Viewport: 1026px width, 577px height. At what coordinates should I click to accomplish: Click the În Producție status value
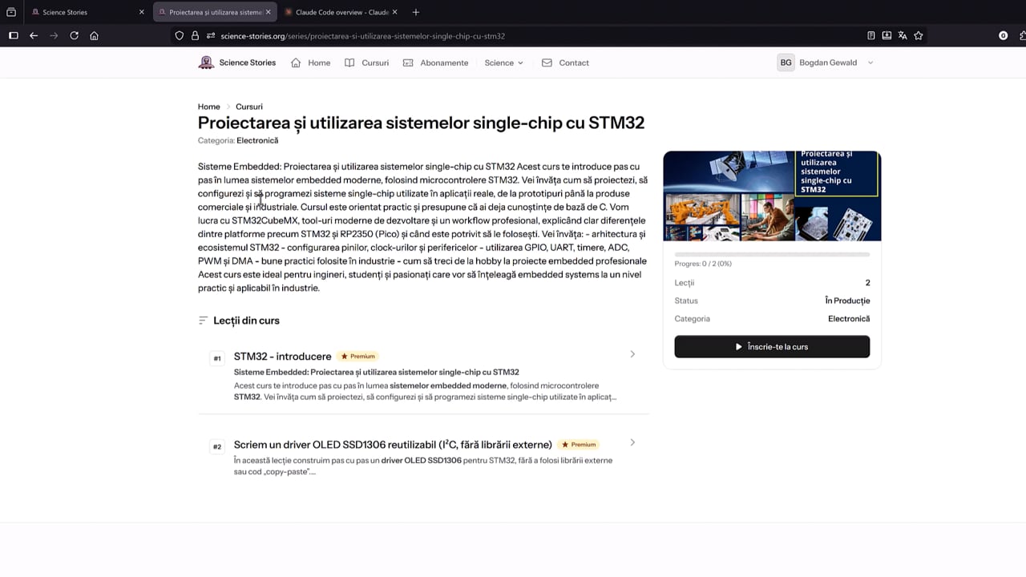pos(847,301)
